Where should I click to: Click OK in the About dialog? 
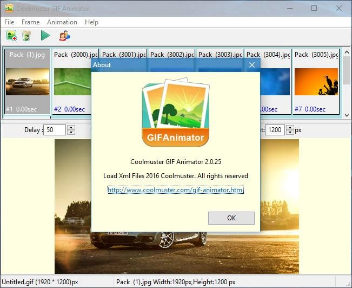[231, 218]
